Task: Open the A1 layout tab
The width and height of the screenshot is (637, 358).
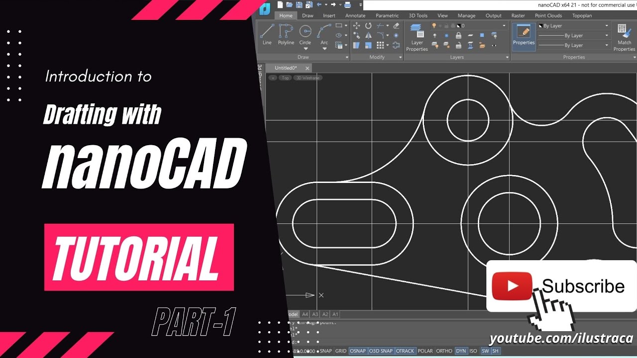Action: click(x=335, y=314)
